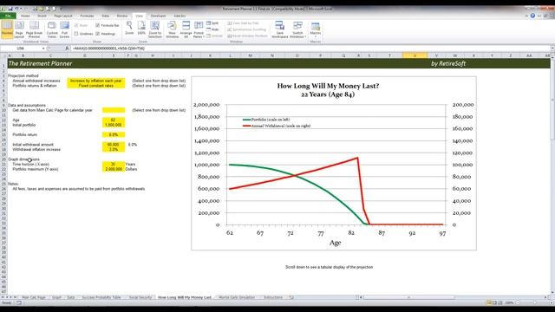Viewport: 555px width, 312px height.
Task: Open the Zoom dialog from ribbon
Action: 129,29
